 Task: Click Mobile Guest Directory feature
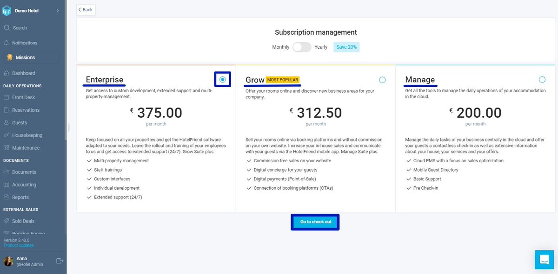point(436,170)
